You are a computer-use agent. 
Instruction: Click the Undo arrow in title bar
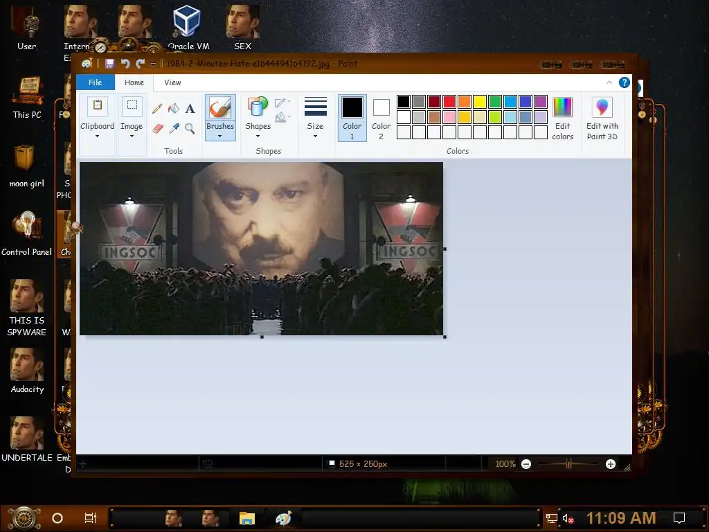[125, 64]
